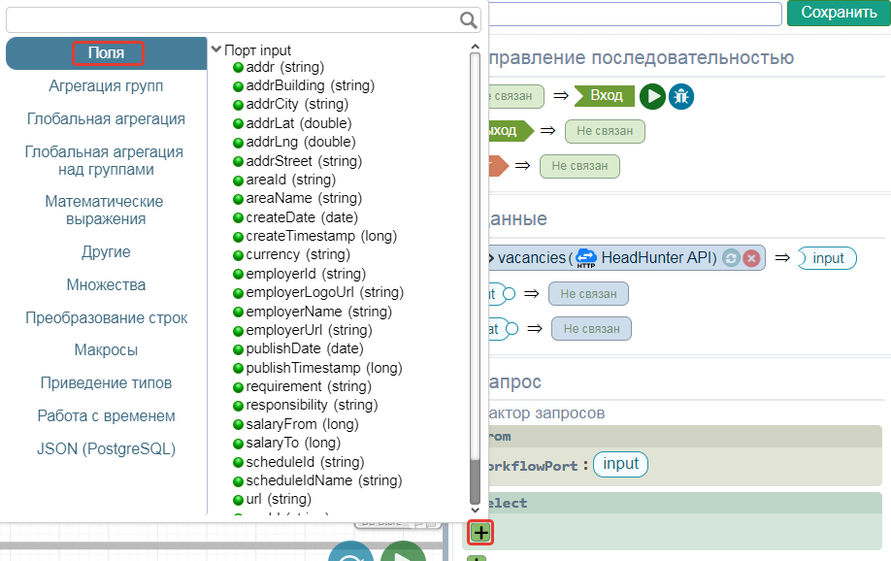Select the publishDate (date) field
891x561 pixels.
pos(304,348)
